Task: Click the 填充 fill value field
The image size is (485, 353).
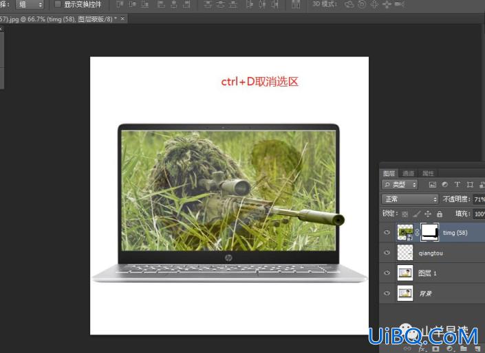Action: coord(479,214)
